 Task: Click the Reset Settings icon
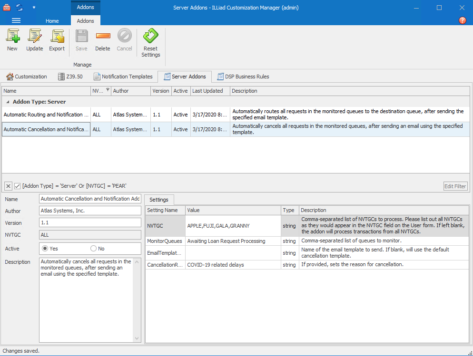(x=151, y=37)
